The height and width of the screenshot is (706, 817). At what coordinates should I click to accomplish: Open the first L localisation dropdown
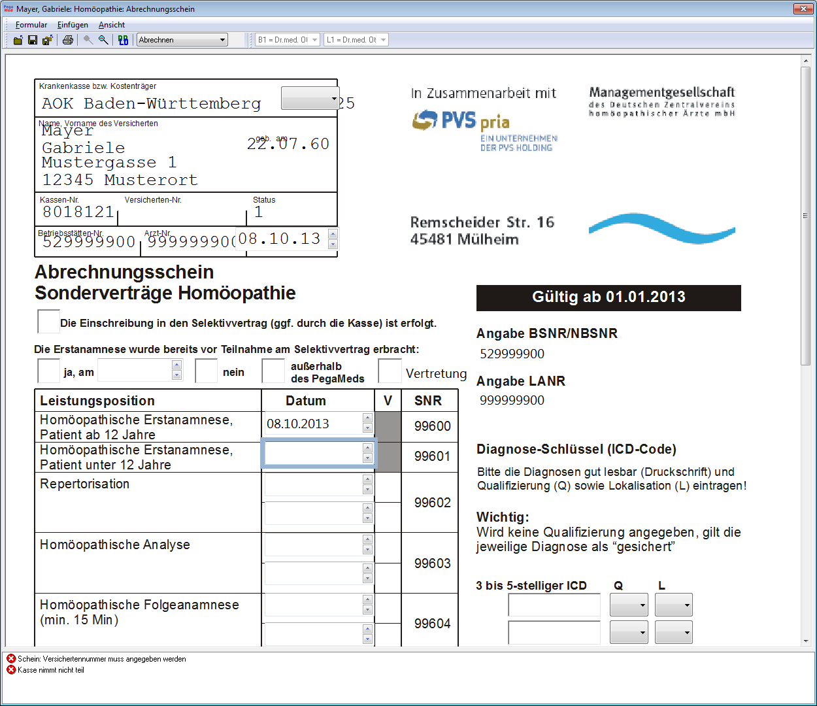click(x=674, y=605)
